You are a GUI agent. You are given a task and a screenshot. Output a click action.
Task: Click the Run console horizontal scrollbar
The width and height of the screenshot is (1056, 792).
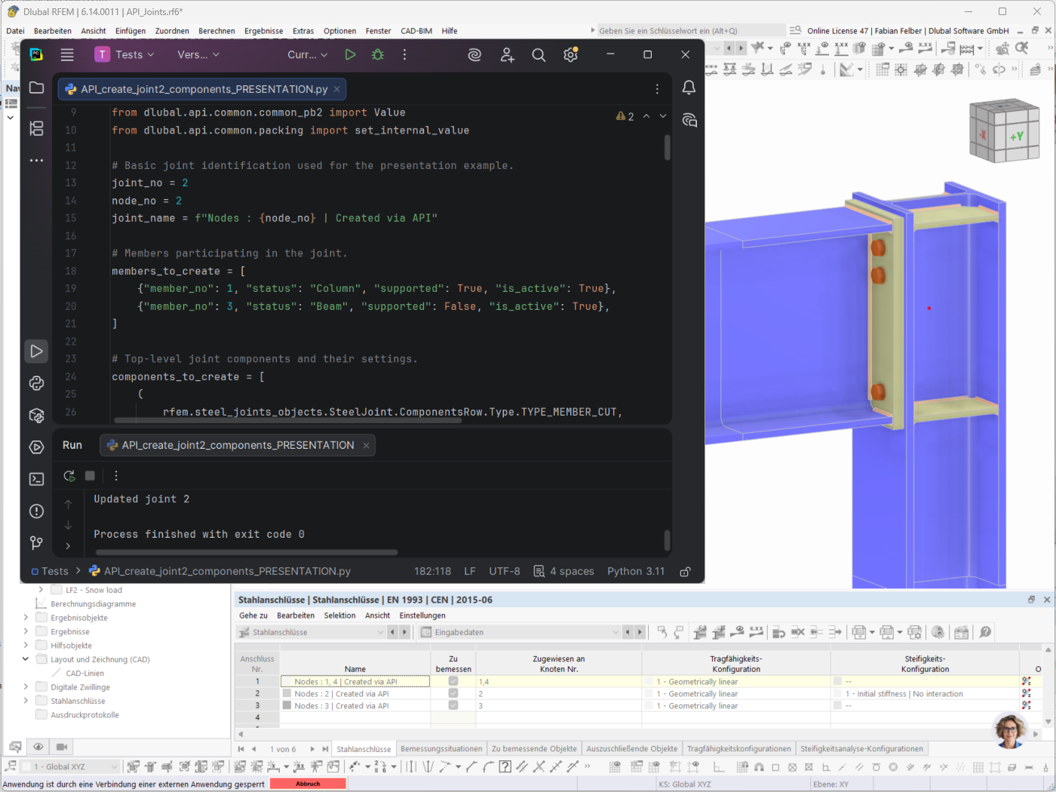click(x=247, y=552)
